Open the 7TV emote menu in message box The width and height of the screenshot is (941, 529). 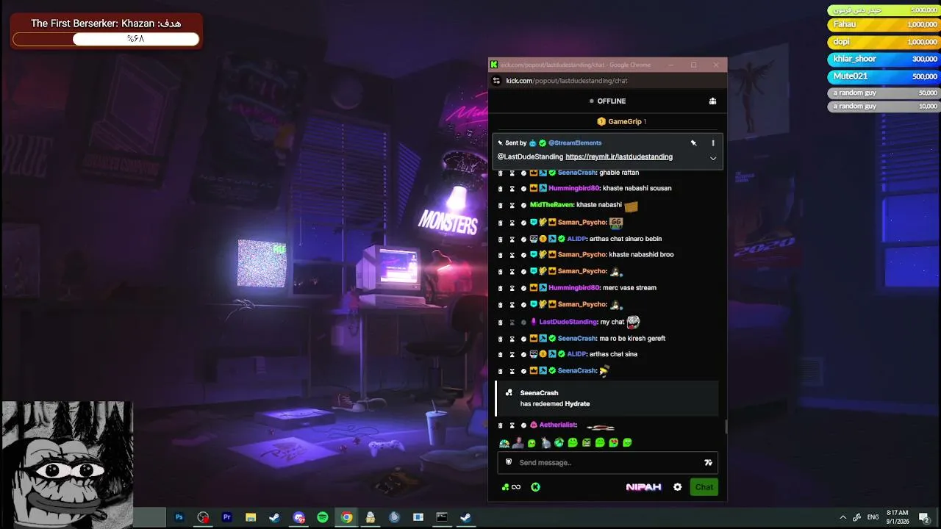coord(708,462)
